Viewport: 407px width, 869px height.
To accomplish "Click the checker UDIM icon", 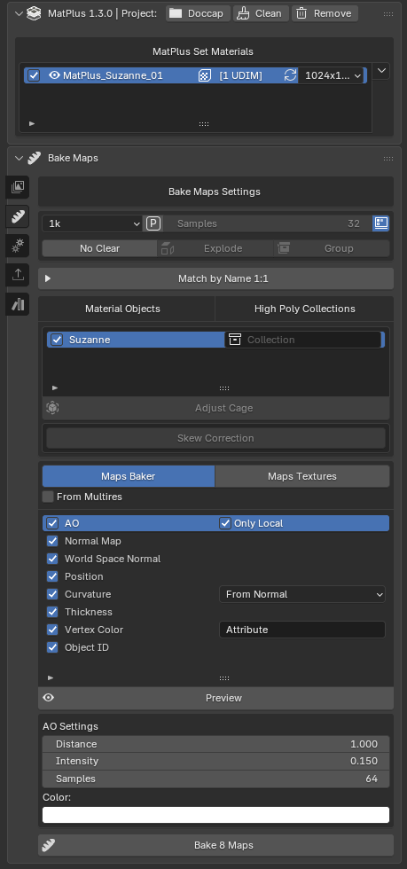I will click(204, 75).
